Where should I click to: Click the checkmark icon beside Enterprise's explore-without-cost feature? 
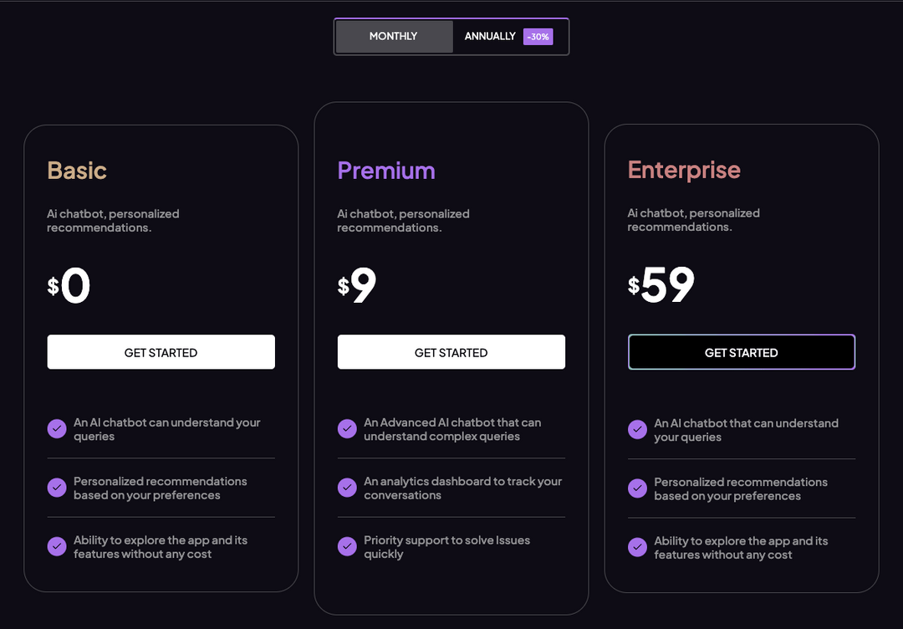pyautogui.click(x=637, y=546)
